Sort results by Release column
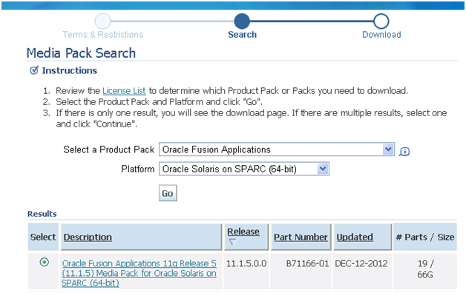Image resolution: width=466 pixels, height=293 pixels. 243,232
